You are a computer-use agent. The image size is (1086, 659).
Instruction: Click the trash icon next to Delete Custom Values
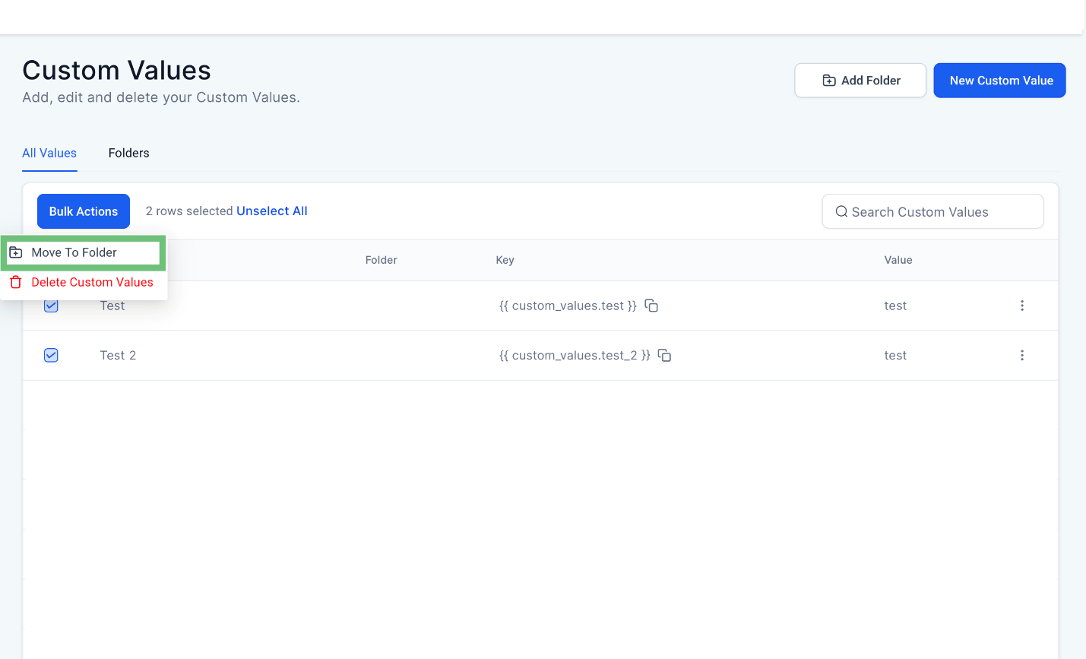(16, 282)
